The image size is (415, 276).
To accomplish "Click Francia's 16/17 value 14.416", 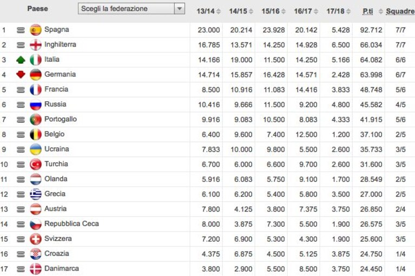I will coord(306,90).
